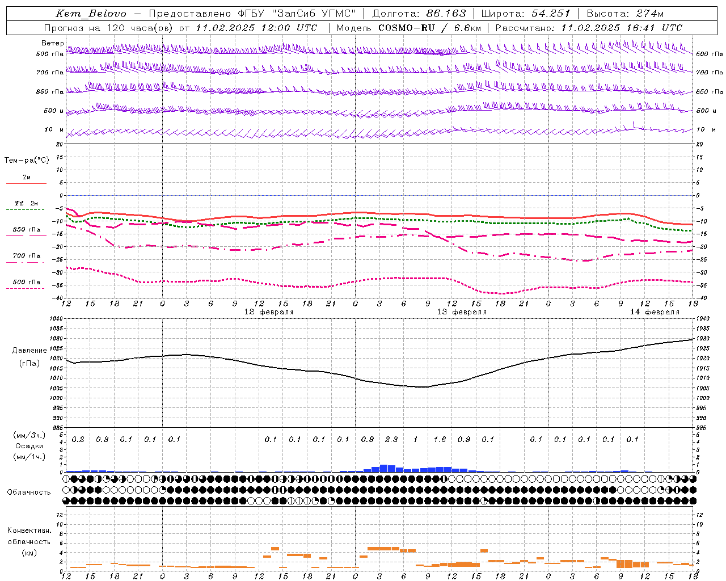Select the Конвективн. convective cloud label
The image size is (726, 581).
coord(29,531)
